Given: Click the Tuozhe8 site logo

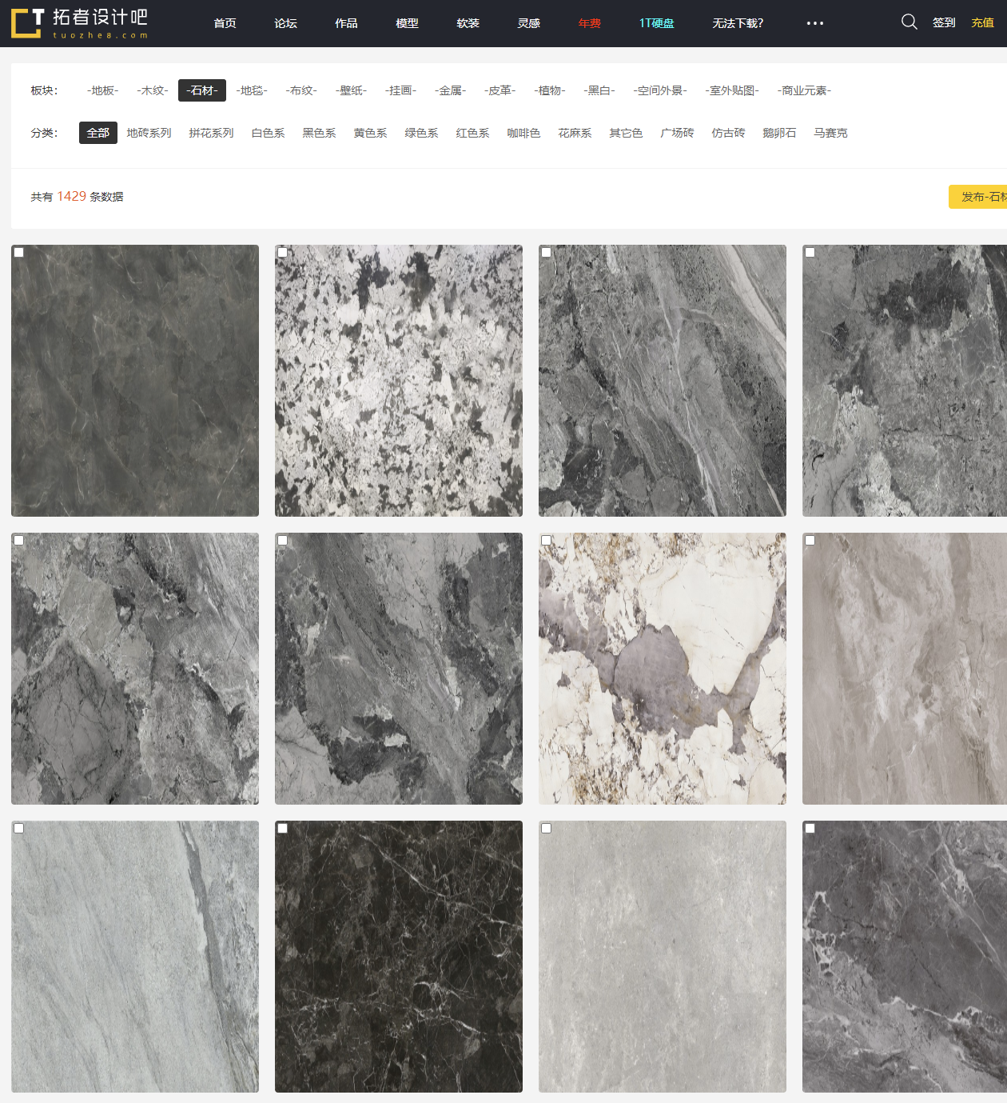Looking at the screenshot, I should (79, 23).
